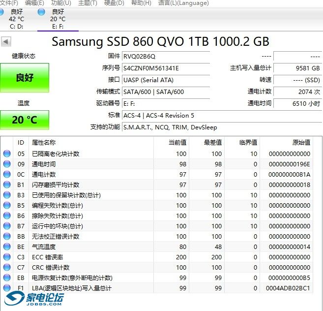The image size is (323, 311).
Task: Open the 主题(T) menu
Action: 88,3
